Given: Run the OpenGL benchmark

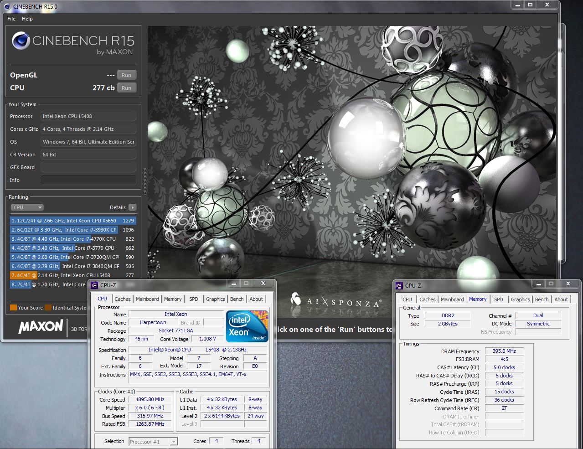Looking at the screenshot, I should [127, 75].
